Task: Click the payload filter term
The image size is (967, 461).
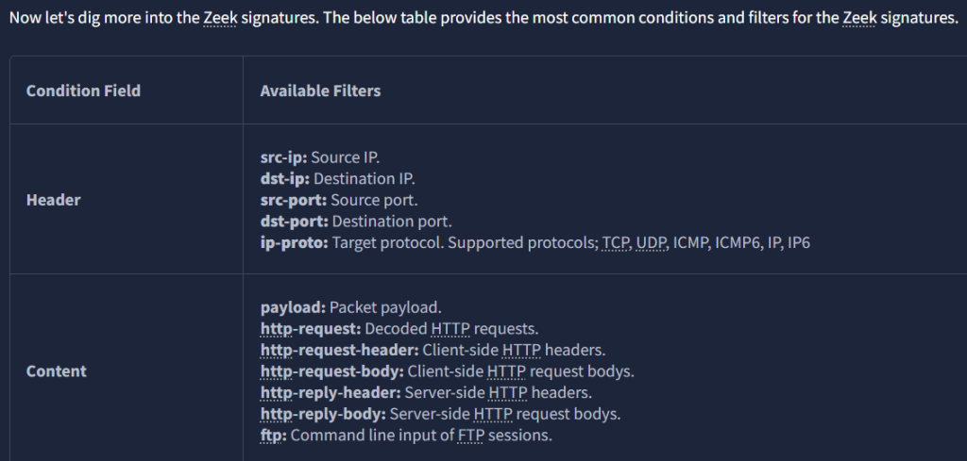Action: point(292,307)
